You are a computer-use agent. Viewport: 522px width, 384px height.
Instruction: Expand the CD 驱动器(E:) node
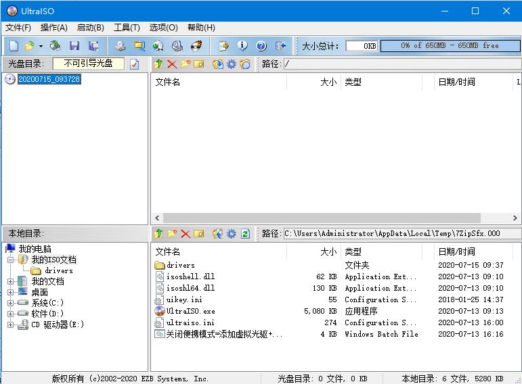[11, 325]
